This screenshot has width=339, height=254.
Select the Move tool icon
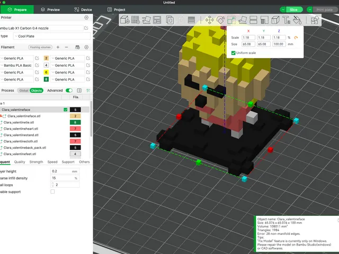point(210,20)
